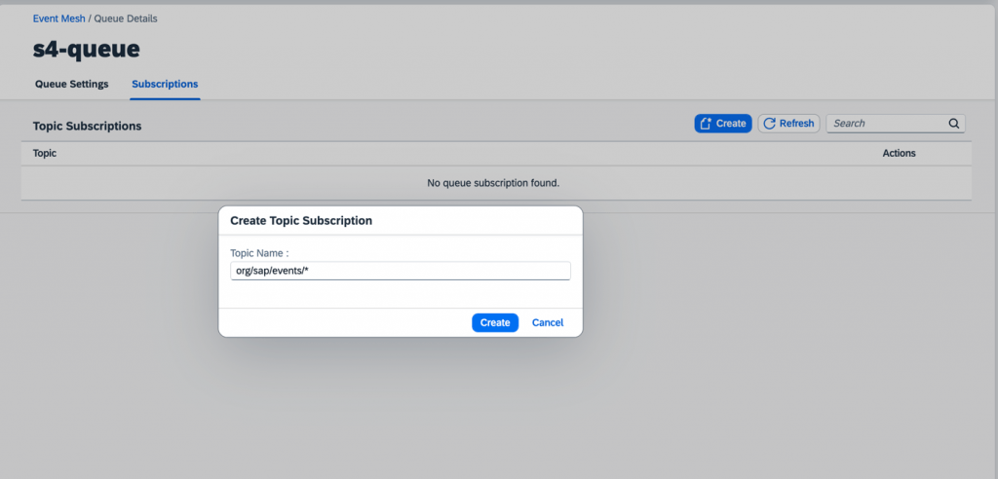Click the No queue subscription found row

pyautogui.click(x=496, y=183)
